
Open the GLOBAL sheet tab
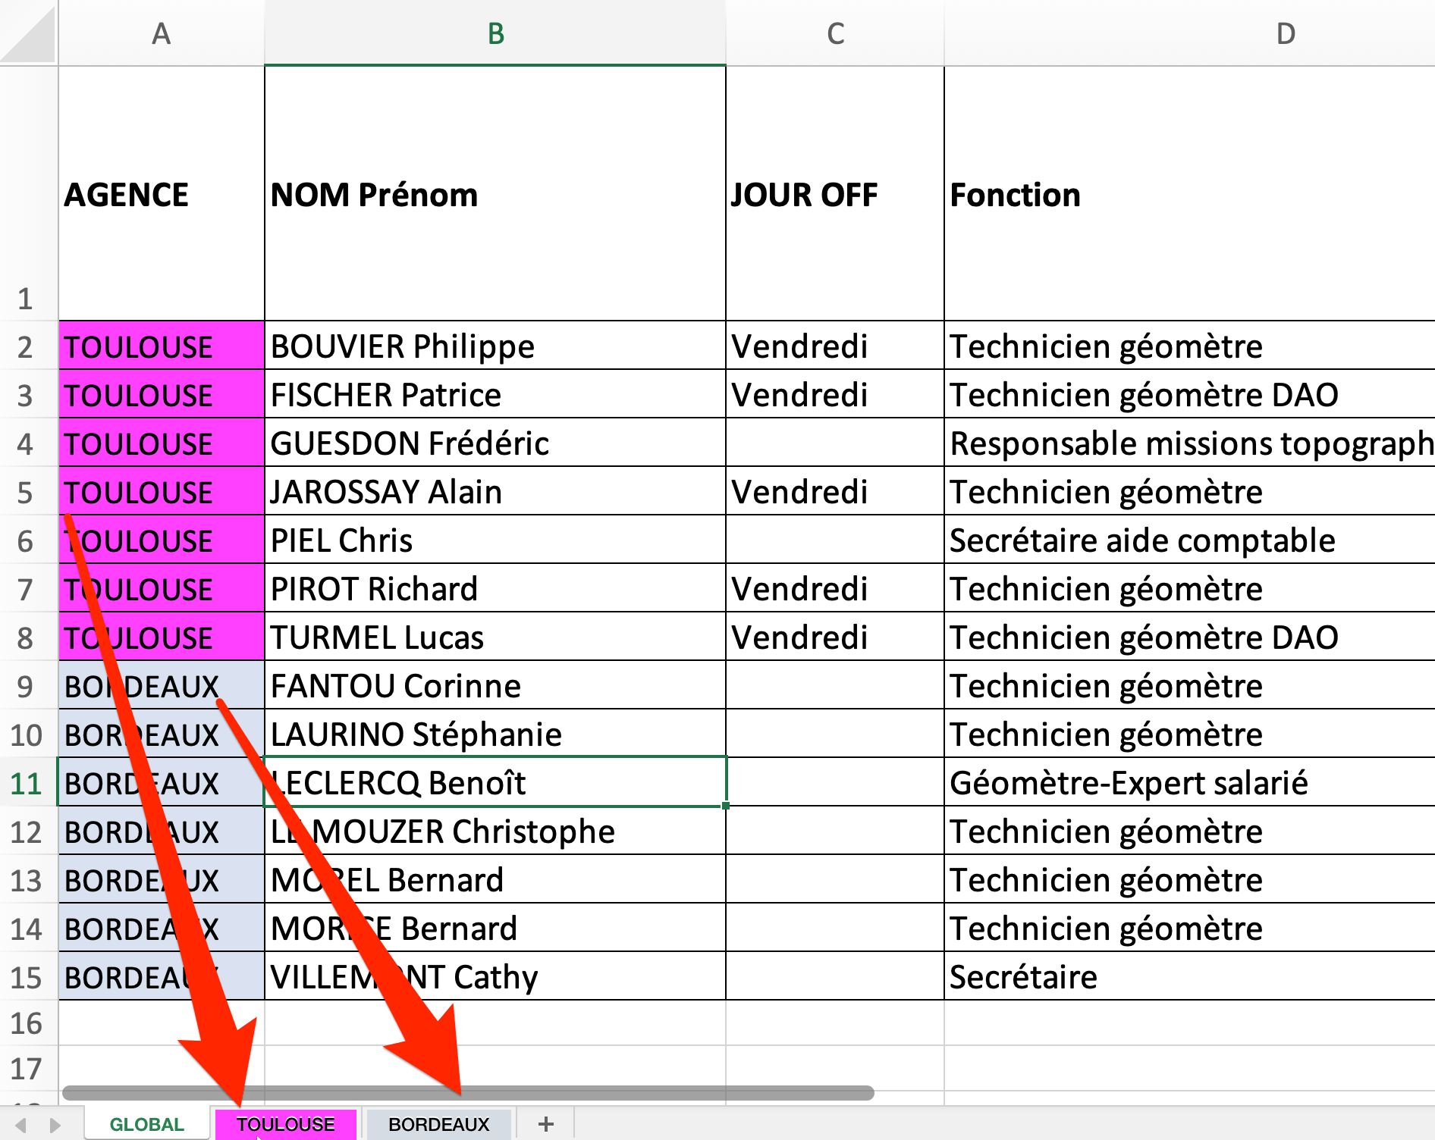(146, 1124)
